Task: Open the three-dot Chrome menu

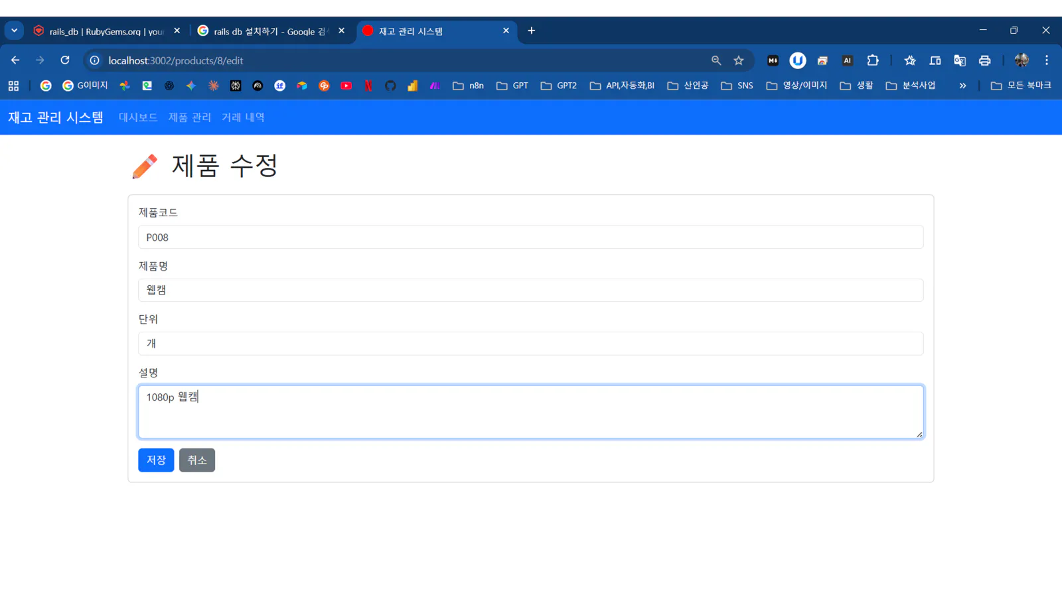Action: coord(1047,60)
